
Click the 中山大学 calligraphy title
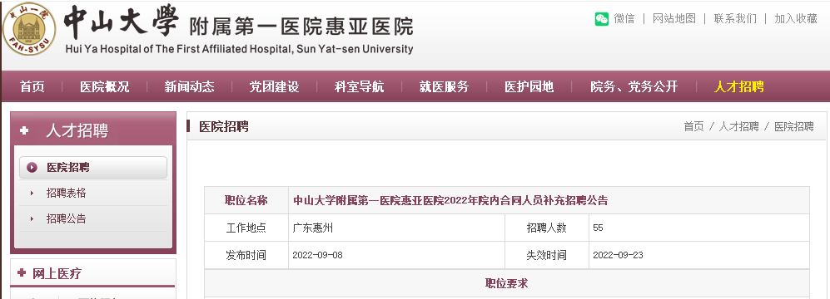click(122, 22)
